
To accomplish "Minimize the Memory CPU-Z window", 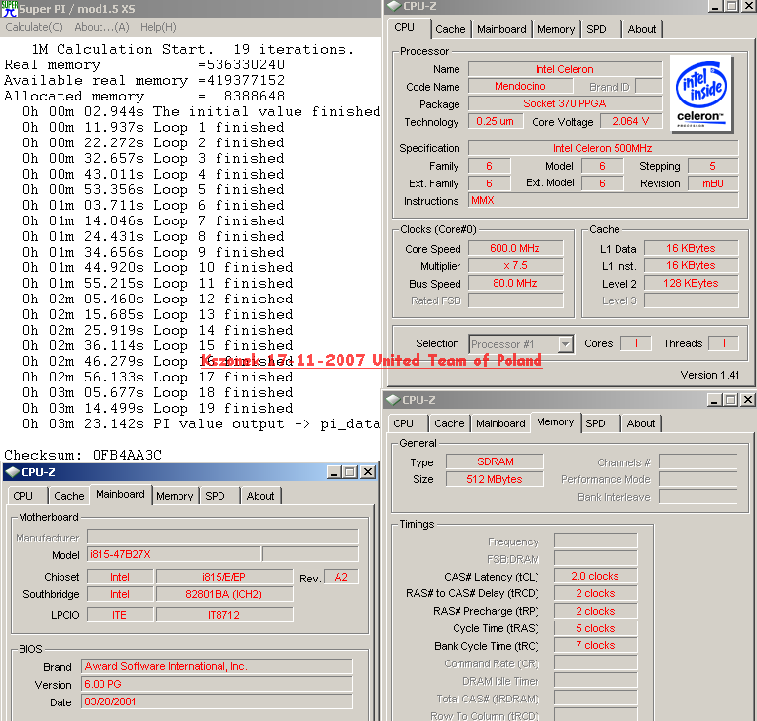I will pyautogui.click(x=714, y=400).
